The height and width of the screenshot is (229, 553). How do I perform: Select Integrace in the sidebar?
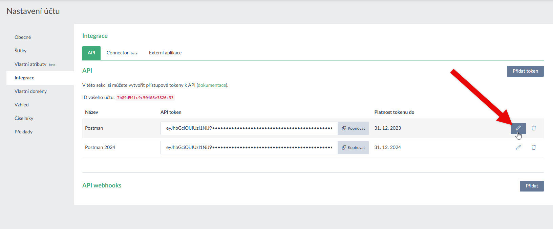(24, 78)
